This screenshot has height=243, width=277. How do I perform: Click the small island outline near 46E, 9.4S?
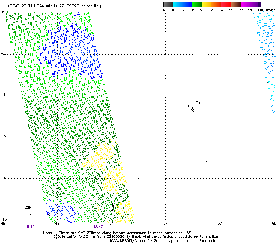[x=28, y=208]
